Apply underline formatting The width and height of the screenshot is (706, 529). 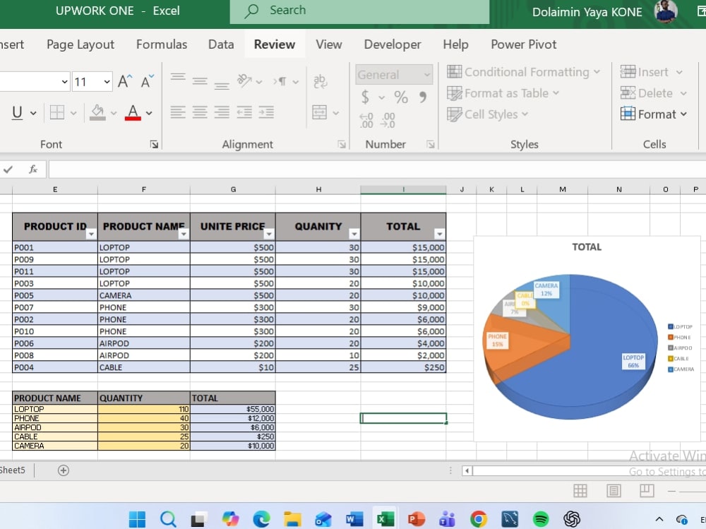[17, 112]
